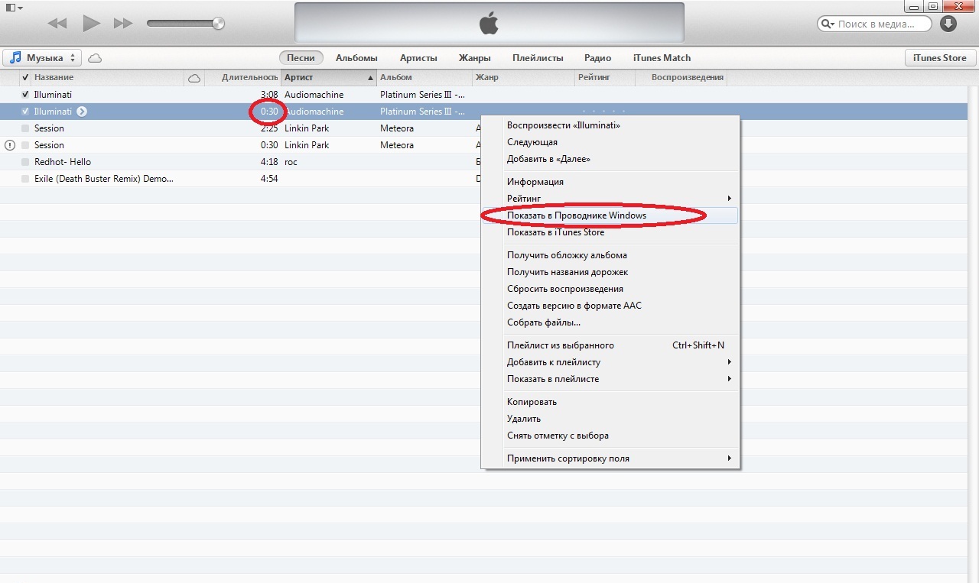Expand the 'Рейтинг' submenu
979x583 pixels.
[610, 199]
